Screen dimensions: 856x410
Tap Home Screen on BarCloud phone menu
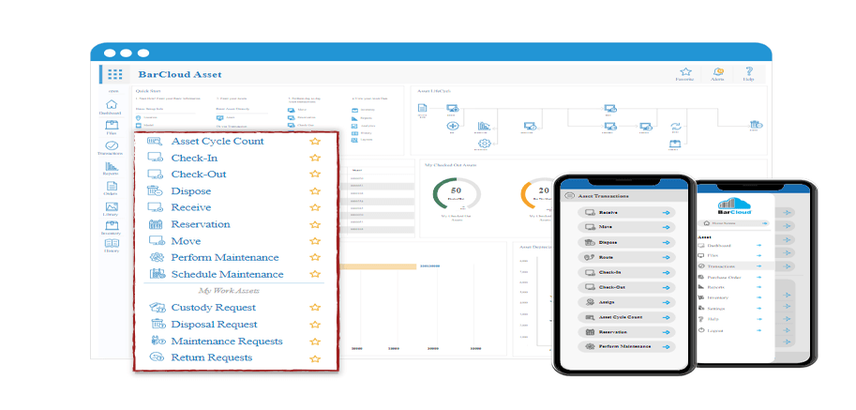(734, 223)
